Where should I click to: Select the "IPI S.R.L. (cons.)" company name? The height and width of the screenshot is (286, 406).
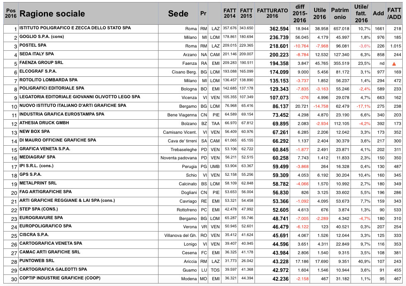coord(36,166)
